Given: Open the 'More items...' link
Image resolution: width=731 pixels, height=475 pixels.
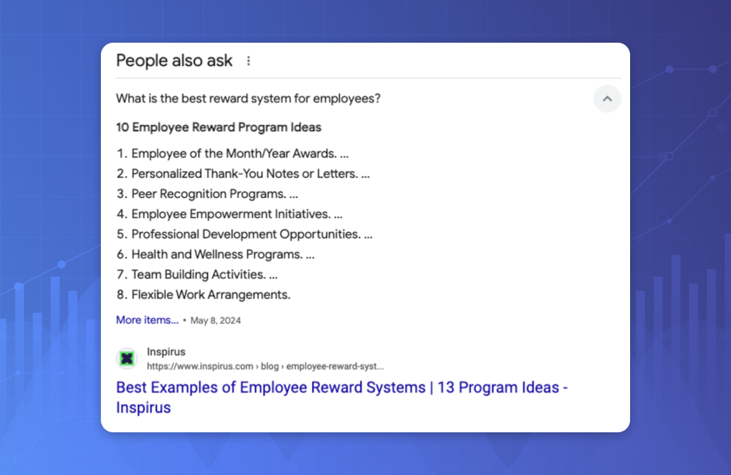Looking at the screenshot, I should (x=147, y=320).
